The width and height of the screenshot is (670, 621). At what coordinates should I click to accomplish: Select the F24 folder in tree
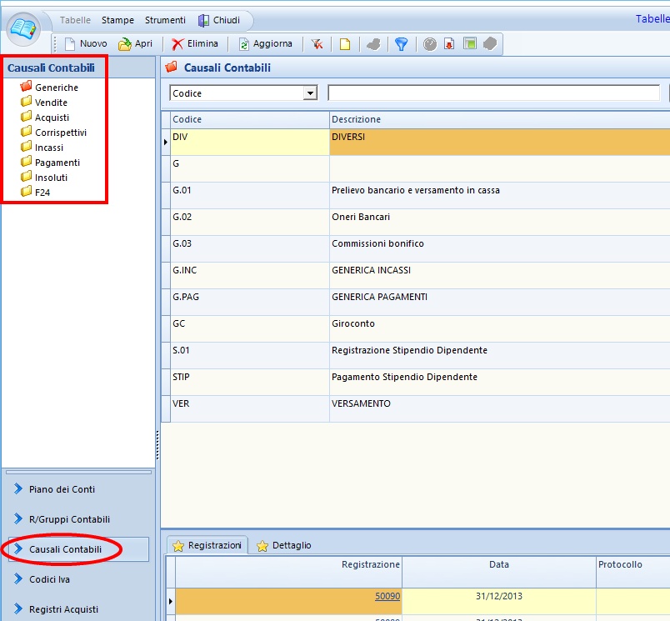(x=43, y=193)
